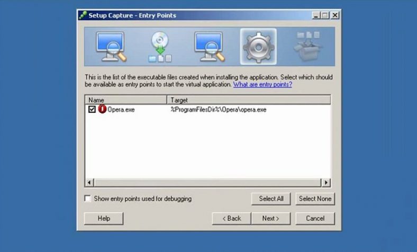Click the highlighted gear configure step icon

[258, 47]
